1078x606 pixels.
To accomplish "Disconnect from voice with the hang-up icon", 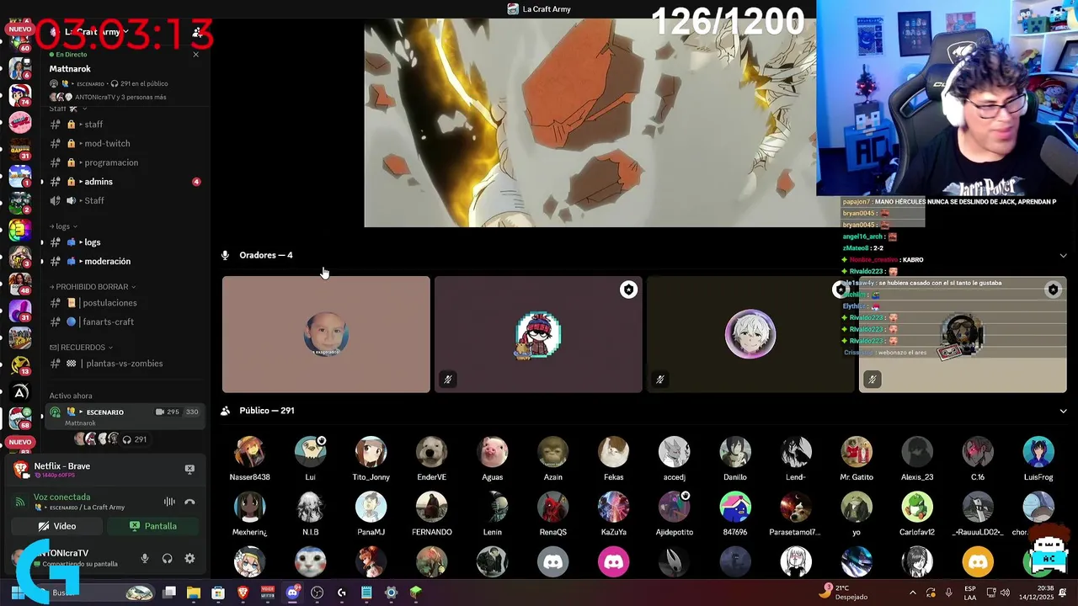I will (189, 502).
